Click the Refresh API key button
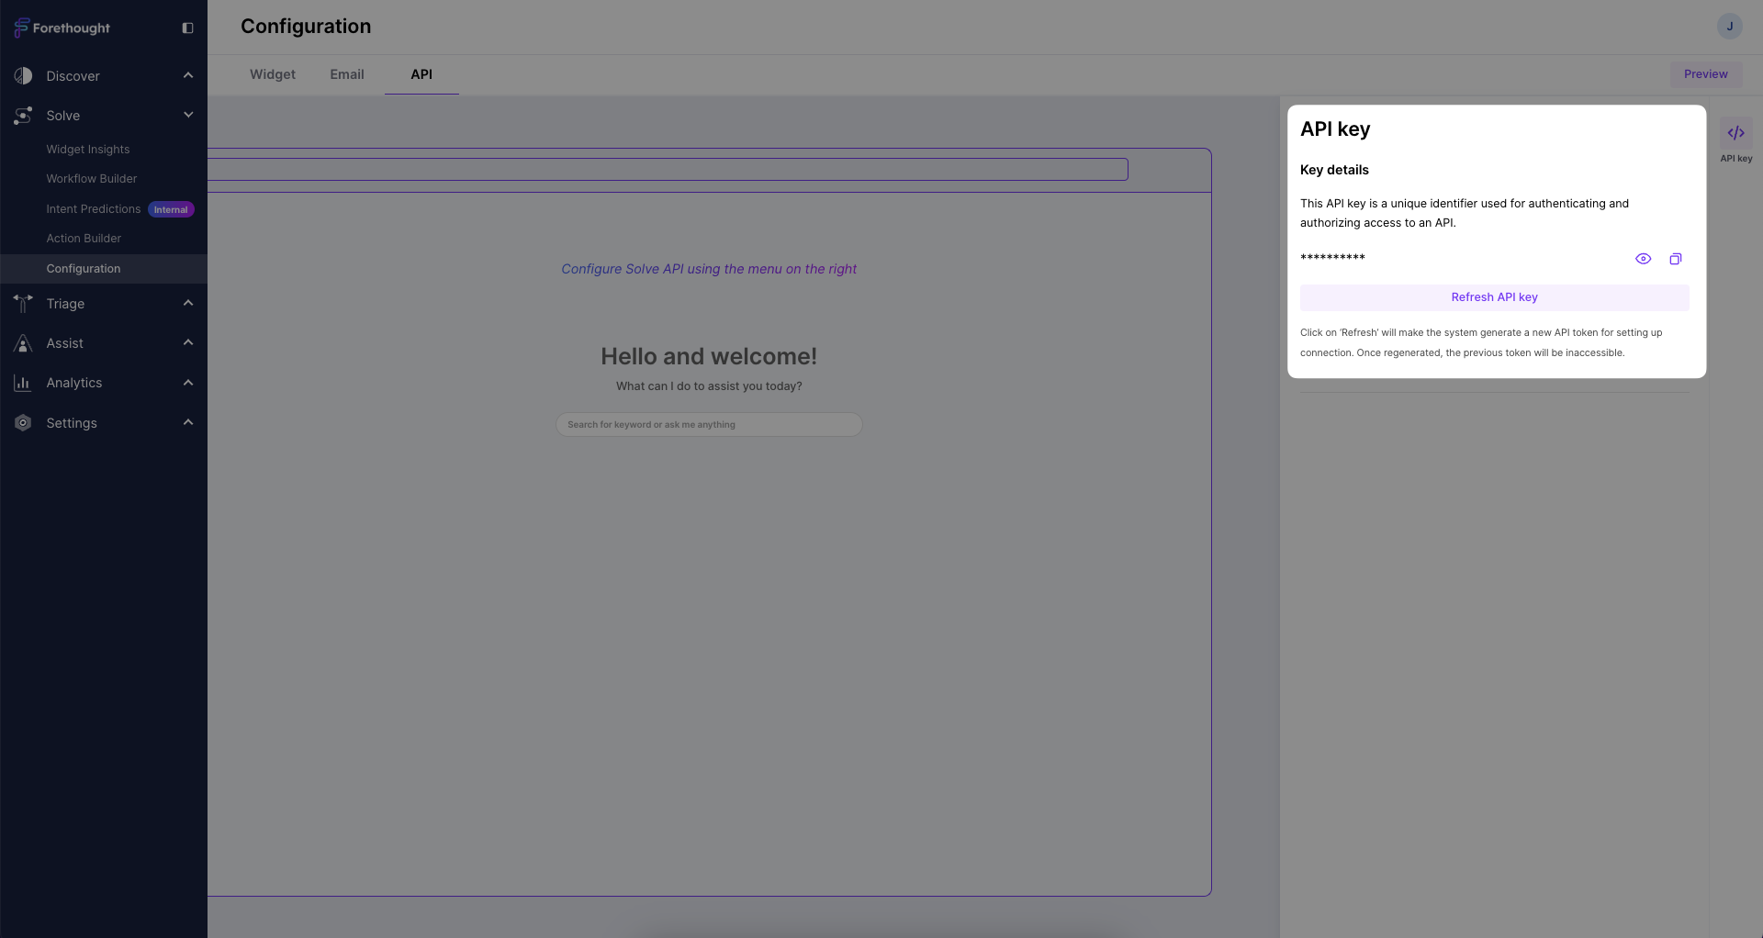Image resolution: width=1763 pixels, height=938 pixels. click(x=1494, y=297)
